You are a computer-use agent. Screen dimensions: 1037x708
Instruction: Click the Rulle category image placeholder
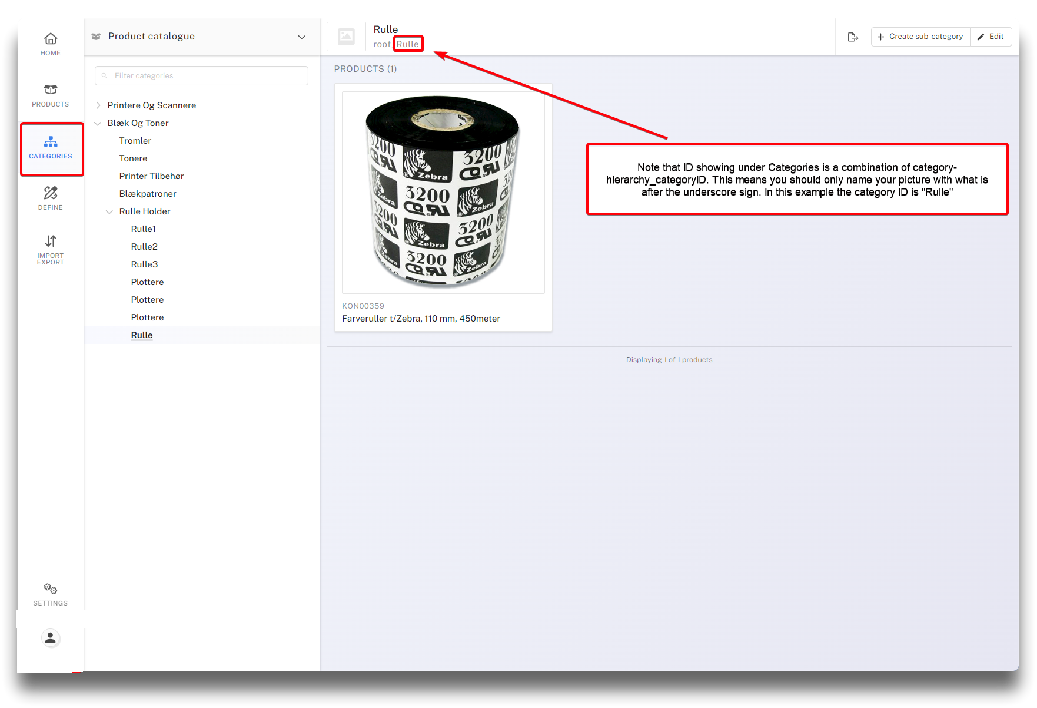coord(347,37)
